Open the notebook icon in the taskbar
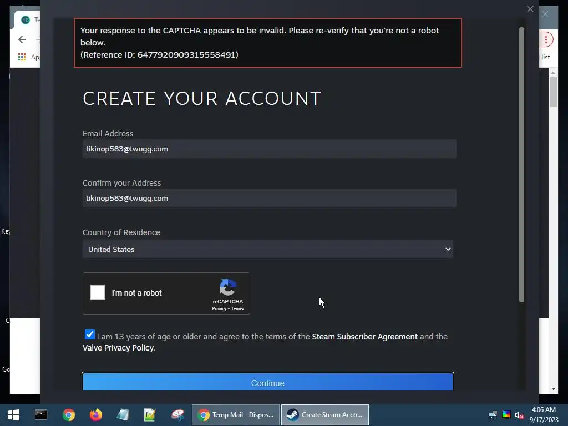 [123, 415]
